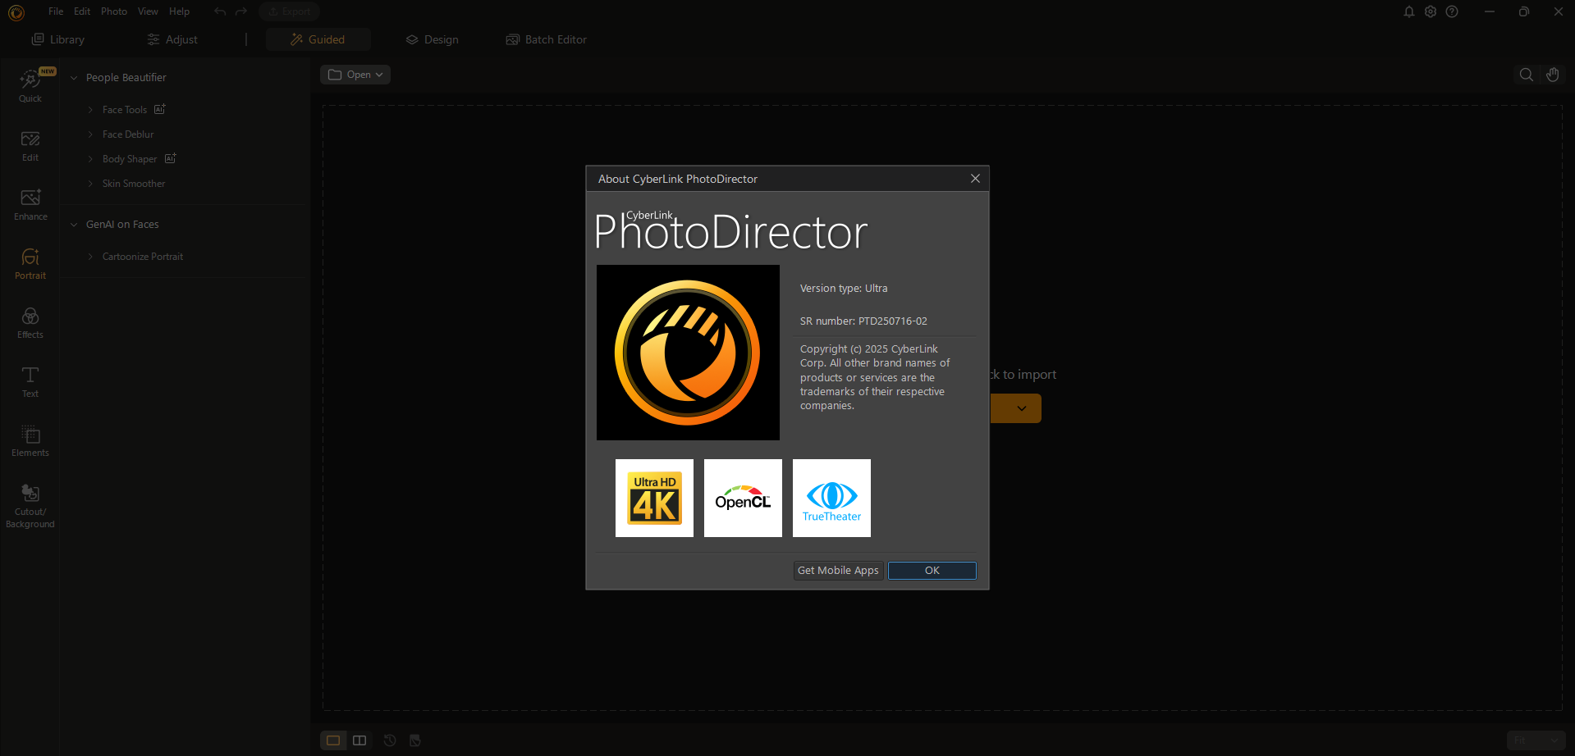Click the OK button
This screenshot has width=1575, height=756.
[x=932, y=571]
